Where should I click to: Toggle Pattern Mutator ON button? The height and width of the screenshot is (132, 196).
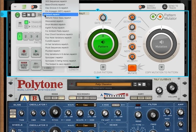18,15
